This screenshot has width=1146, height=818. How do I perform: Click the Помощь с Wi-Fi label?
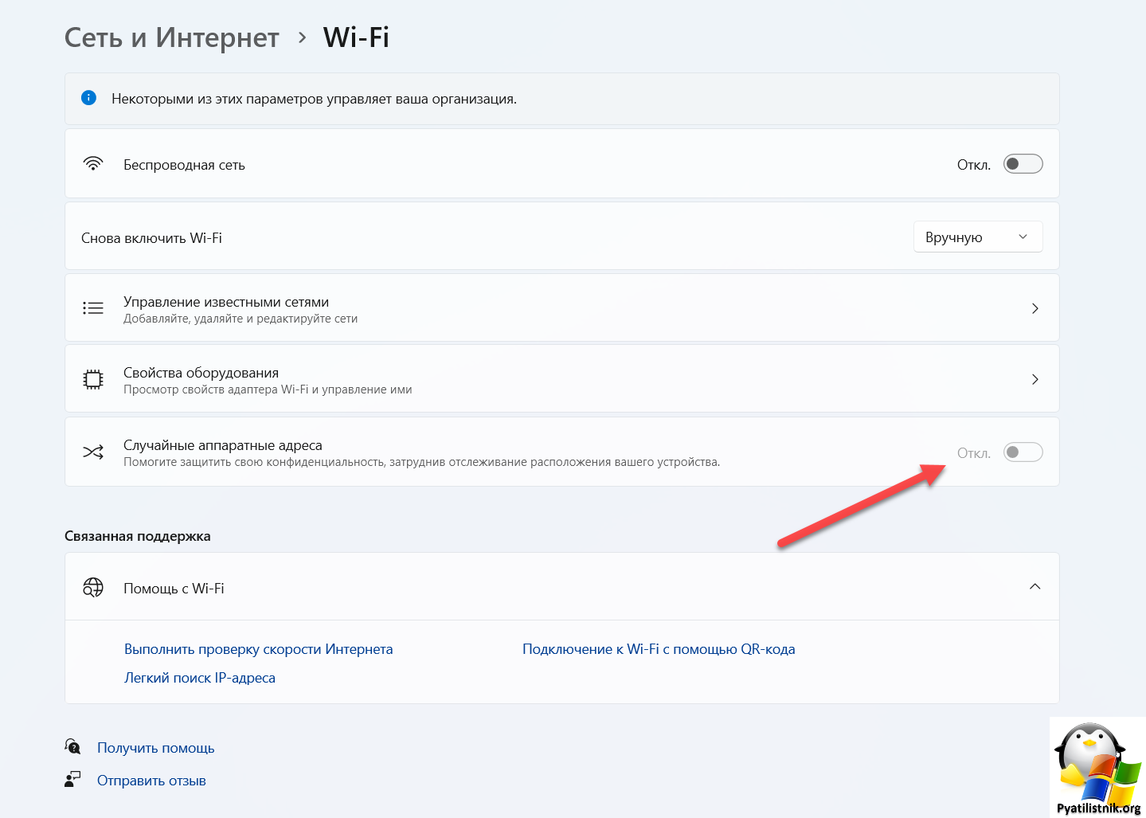click(174, 589)
